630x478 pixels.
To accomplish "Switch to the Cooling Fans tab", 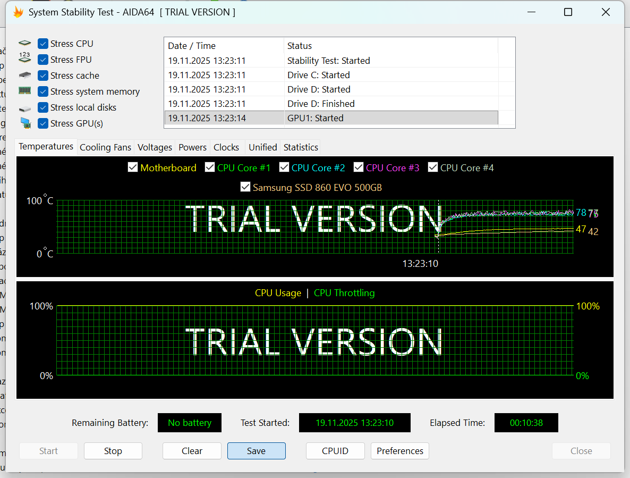I will [x=105, y=147].
